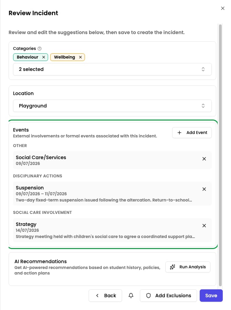Open the Categories help tooltip icon

click(x=40, y=49)
